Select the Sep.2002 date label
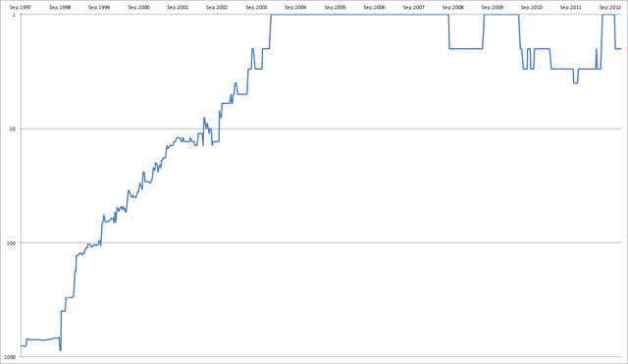 [x=217, y=7]
